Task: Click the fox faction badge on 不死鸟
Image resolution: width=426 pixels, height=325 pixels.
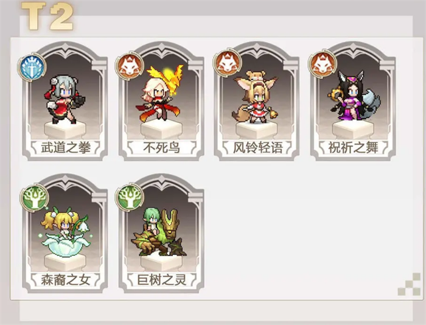Action: point(130,65)
